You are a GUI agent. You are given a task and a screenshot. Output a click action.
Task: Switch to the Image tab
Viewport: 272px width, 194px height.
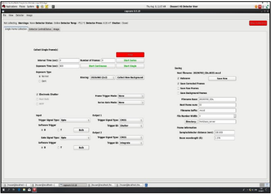tap(56, 29)
